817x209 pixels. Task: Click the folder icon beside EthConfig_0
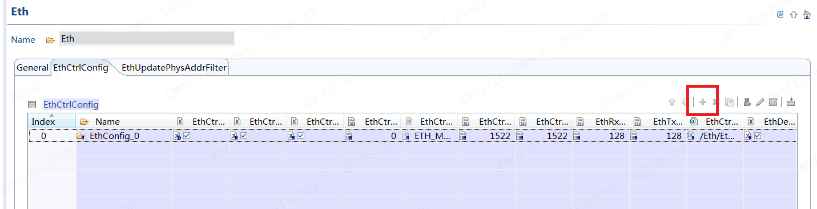(81, 136)
